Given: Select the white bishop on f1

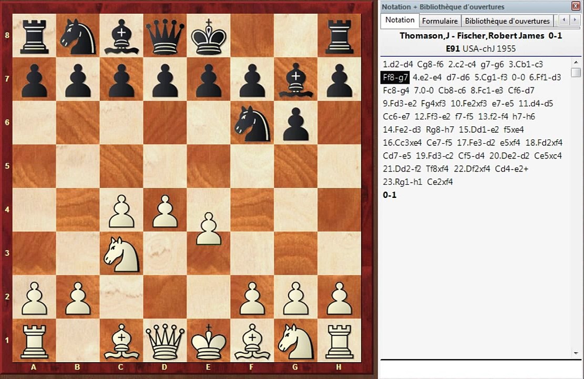Looking at the screenshot, I should coord(252,341).
